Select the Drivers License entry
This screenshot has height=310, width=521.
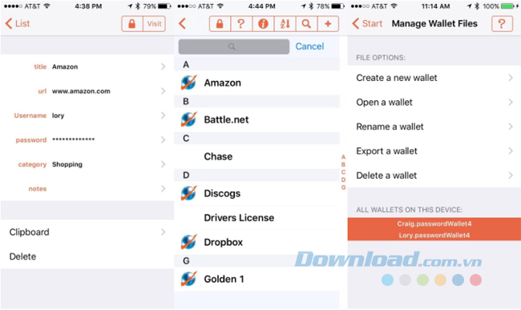point(256,218)
